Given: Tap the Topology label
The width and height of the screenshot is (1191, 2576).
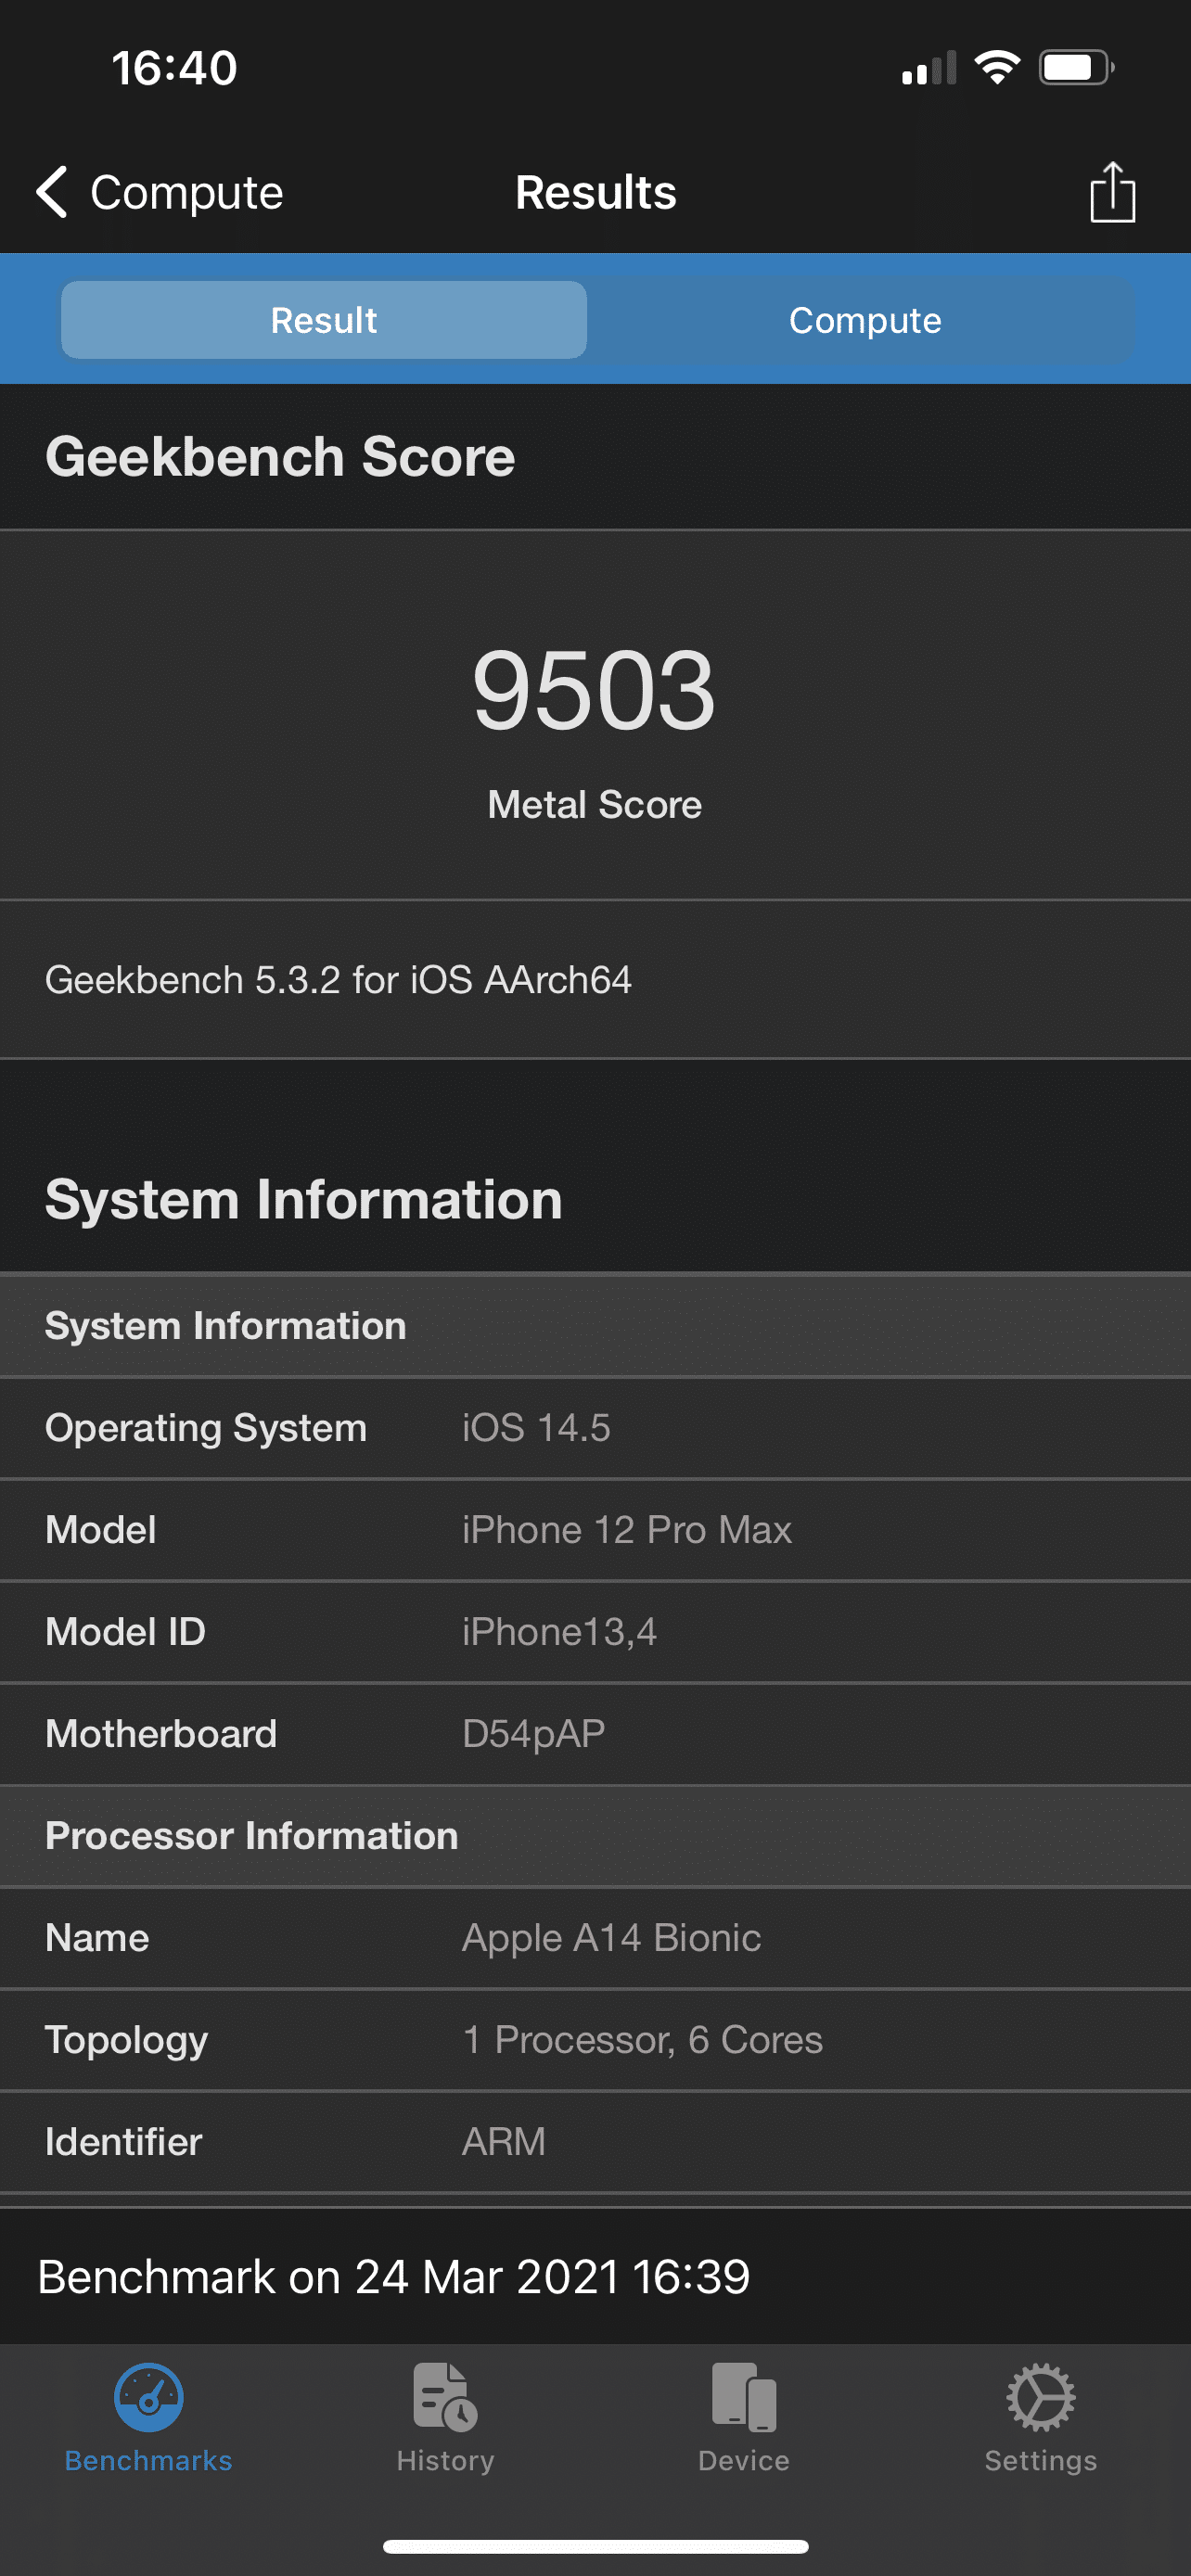Looking at the screenshot, I should [126, 2040].
